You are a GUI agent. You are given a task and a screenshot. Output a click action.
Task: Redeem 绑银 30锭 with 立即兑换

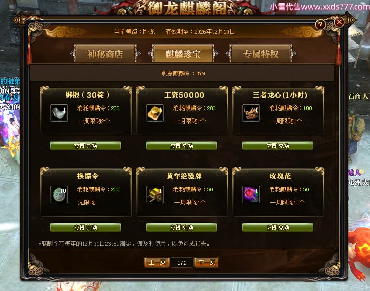click(85, 145)
